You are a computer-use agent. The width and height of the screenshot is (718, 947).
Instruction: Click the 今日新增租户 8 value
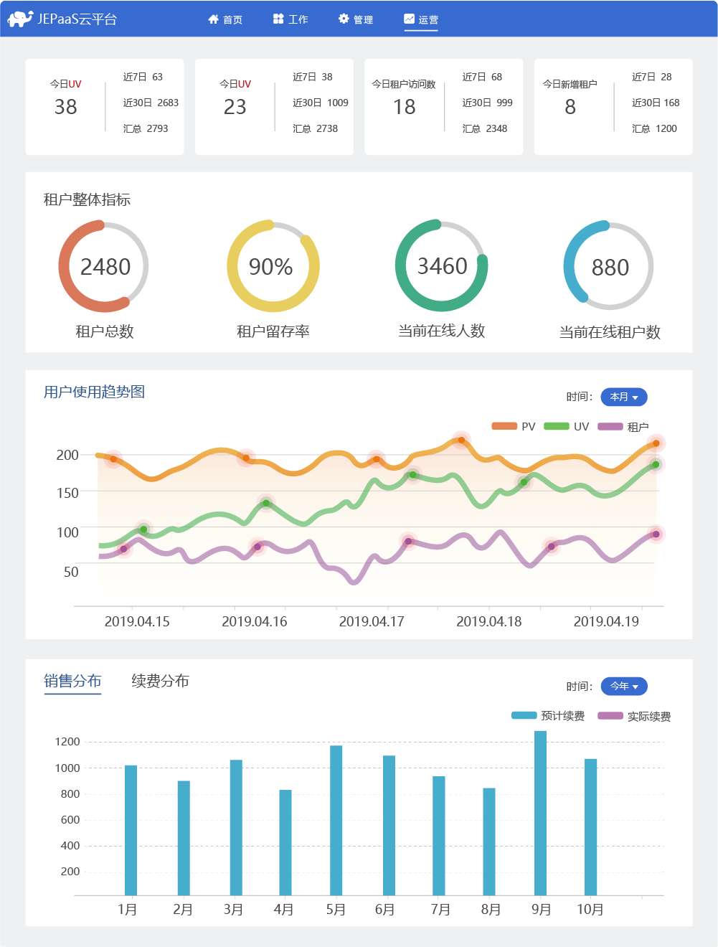tap(570, 107)
